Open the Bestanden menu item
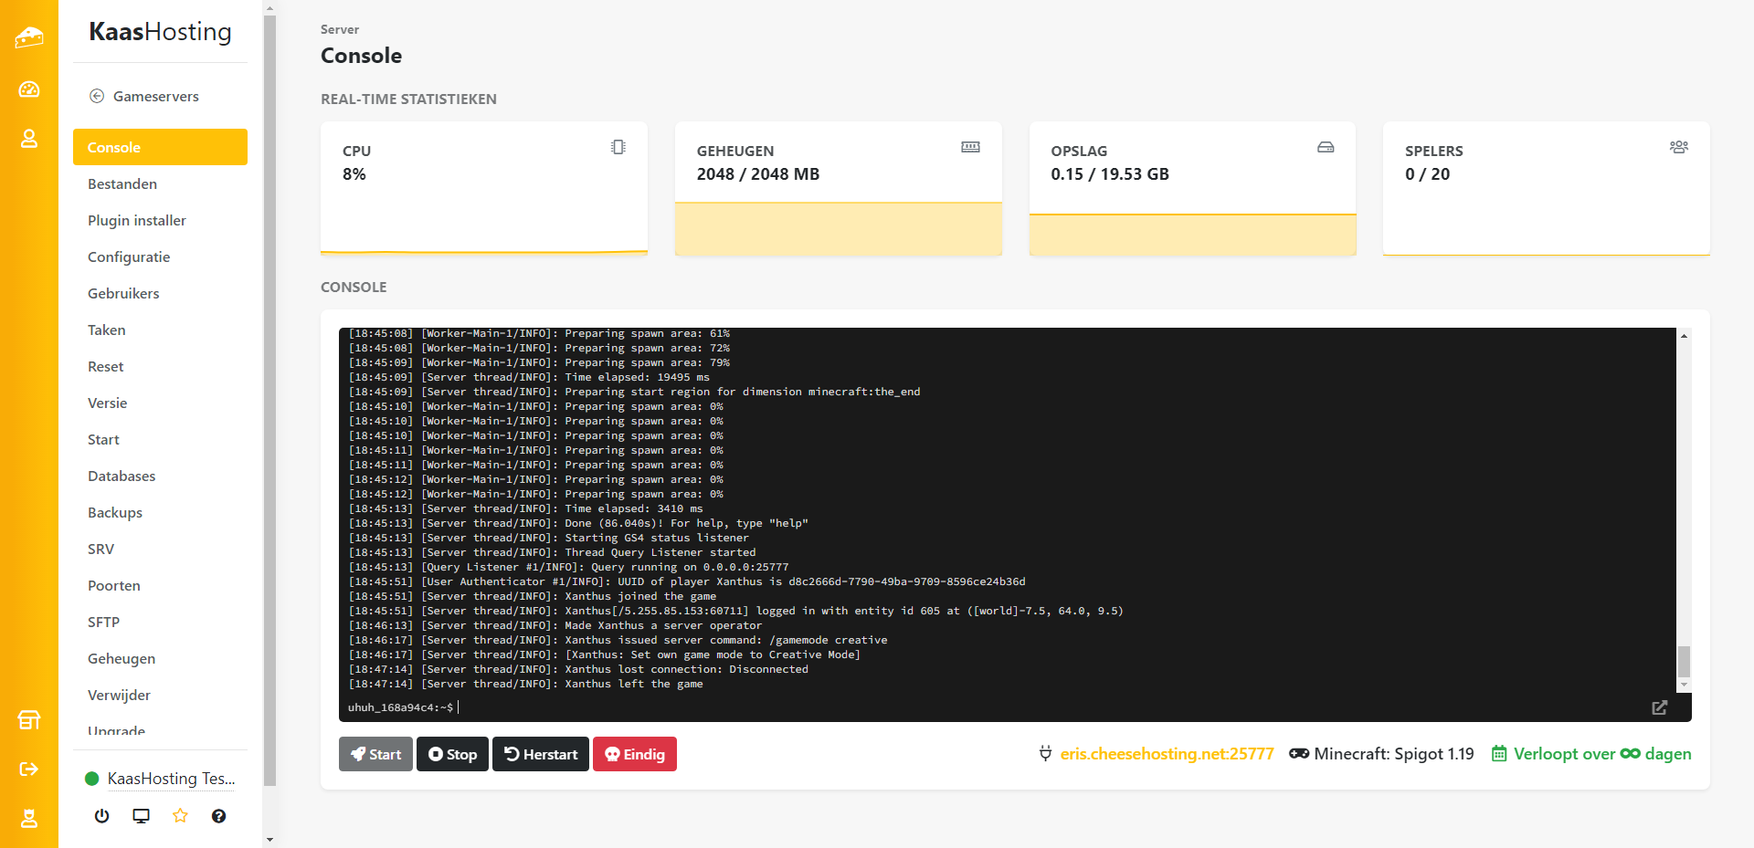Image resolution: width=1754 pixels, height=848 pixels. [122, 183]
